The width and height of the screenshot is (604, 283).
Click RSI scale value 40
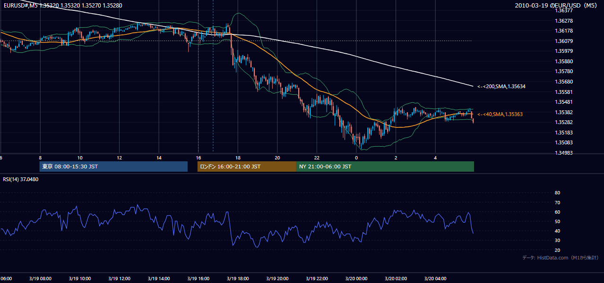point(557,231)
